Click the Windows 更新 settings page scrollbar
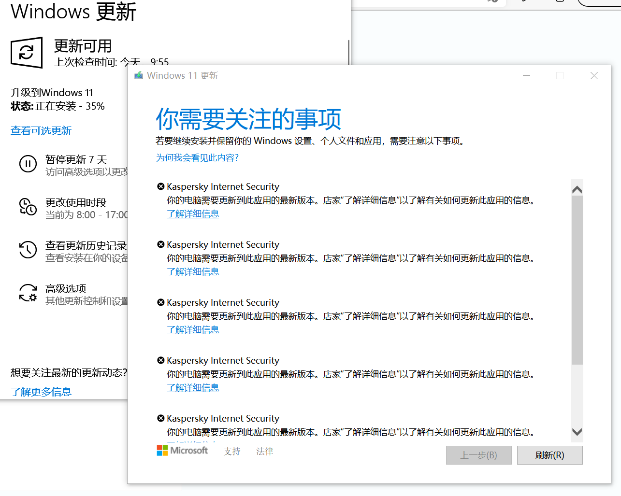The width and height of the screenshot is (621, 496). click(348, 52)
